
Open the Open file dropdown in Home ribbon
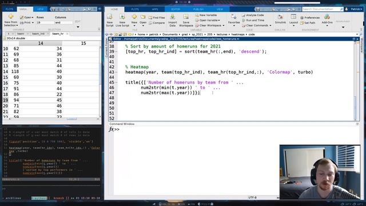(143, 25)
